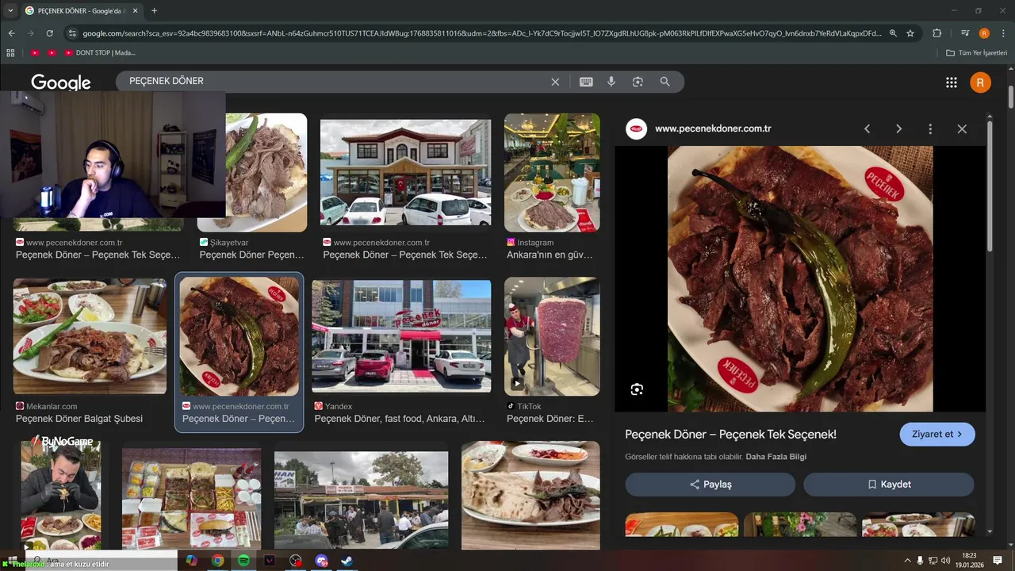Image resolution: width=1015 pixels, height=571 pixels.
Task: Click 'Peçenek Döner Balgat Şubesi' caption
Action: click(79, 419)
